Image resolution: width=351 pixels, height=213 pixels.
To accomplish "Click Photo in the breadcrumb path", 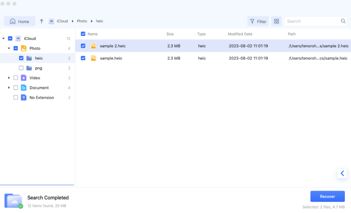I will (82, 21).
